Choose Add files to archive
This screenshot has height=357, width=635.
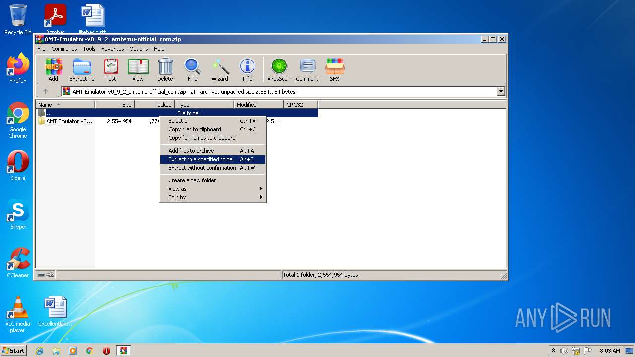pyautogui.click(x=213, y=151)
